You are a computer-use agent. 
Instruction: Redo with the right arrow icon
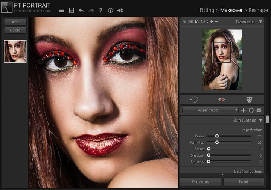tap(91, 11)
